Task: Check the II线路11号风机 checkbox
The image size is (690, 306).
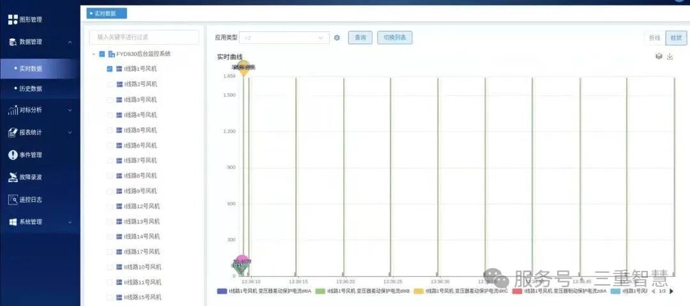Action: [110, 282]
